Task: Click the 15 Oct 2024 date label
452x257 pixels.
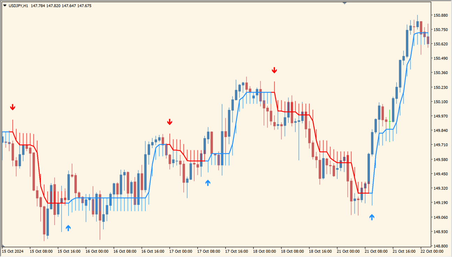Action: pos(13,251)
